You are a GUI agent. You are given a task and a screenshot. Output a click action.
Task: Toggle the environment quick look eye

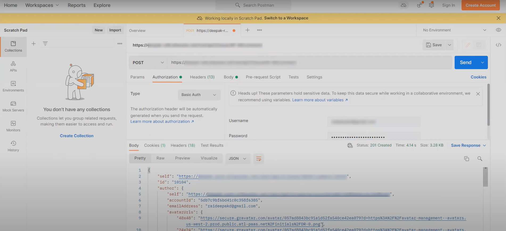pos(498,30)
